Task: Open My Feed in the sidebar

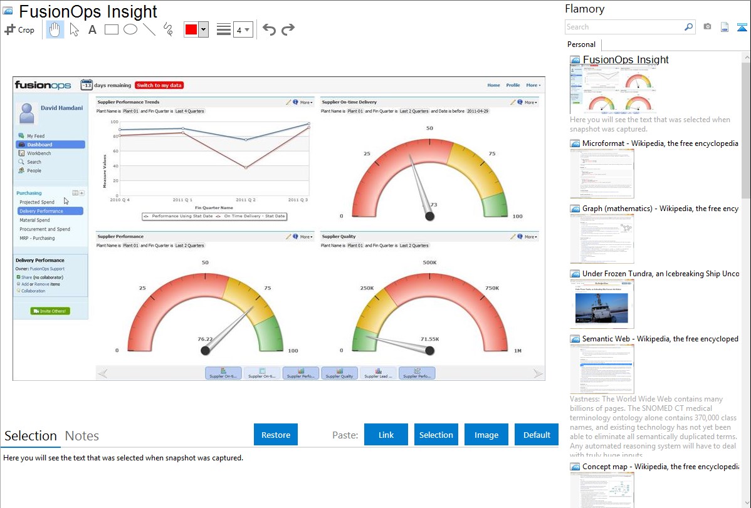Action: (36, 136)
